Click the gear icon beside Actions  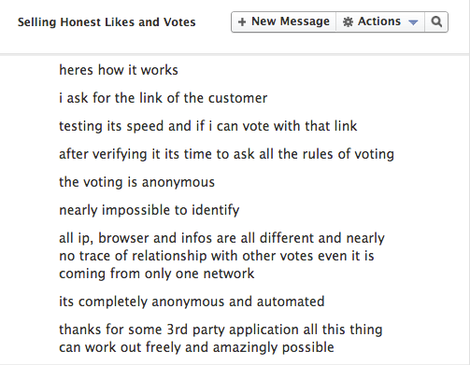(348, 21)
